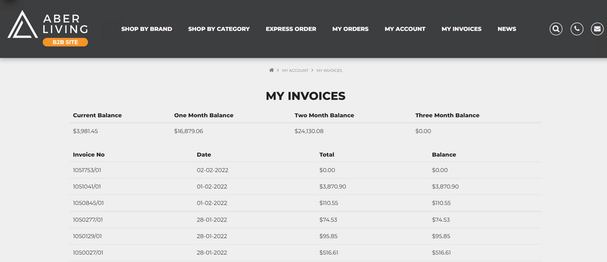
Task: Open the News page
Action: pyautogui.click(x=507, y=29)
